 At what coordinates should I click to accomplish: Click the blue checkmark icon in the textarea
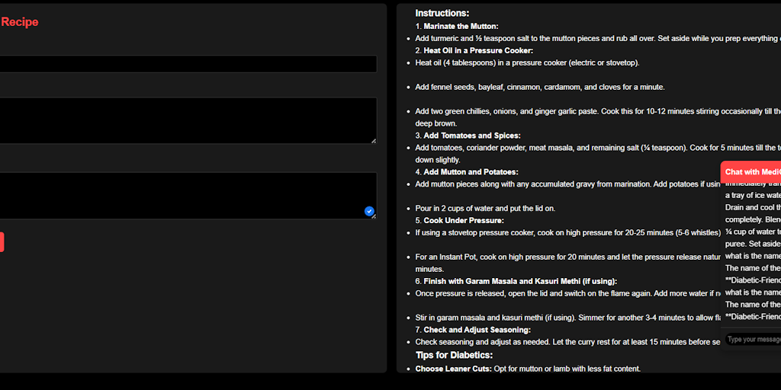[369, 211]
